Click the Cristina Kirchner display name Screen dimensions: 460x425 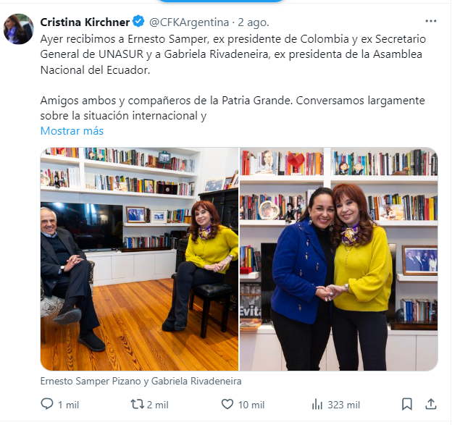(85, 22)
